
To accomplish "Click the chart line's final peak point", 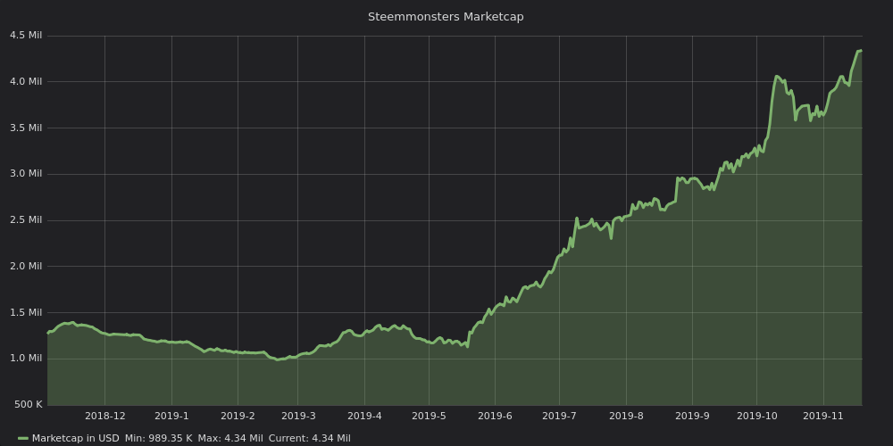I will 860,51.
